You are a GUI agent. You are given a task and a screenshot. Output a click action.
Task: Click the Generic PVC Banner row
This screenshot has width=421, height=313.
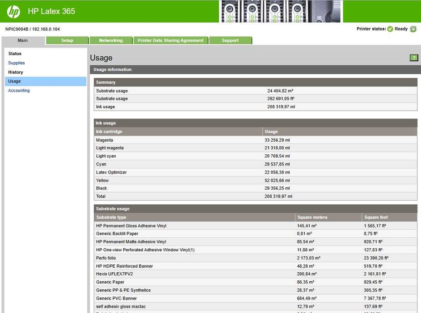[x=256, y=298]
